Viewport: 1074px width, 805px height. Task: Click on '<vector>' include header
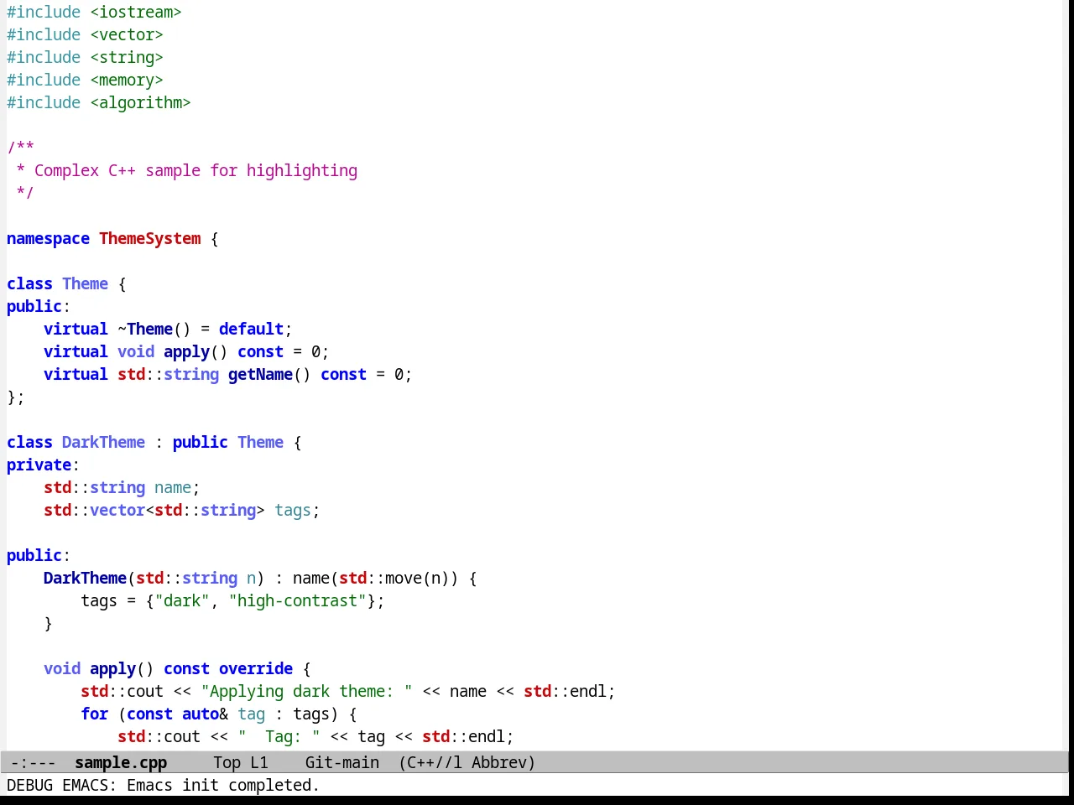[127, 34]
